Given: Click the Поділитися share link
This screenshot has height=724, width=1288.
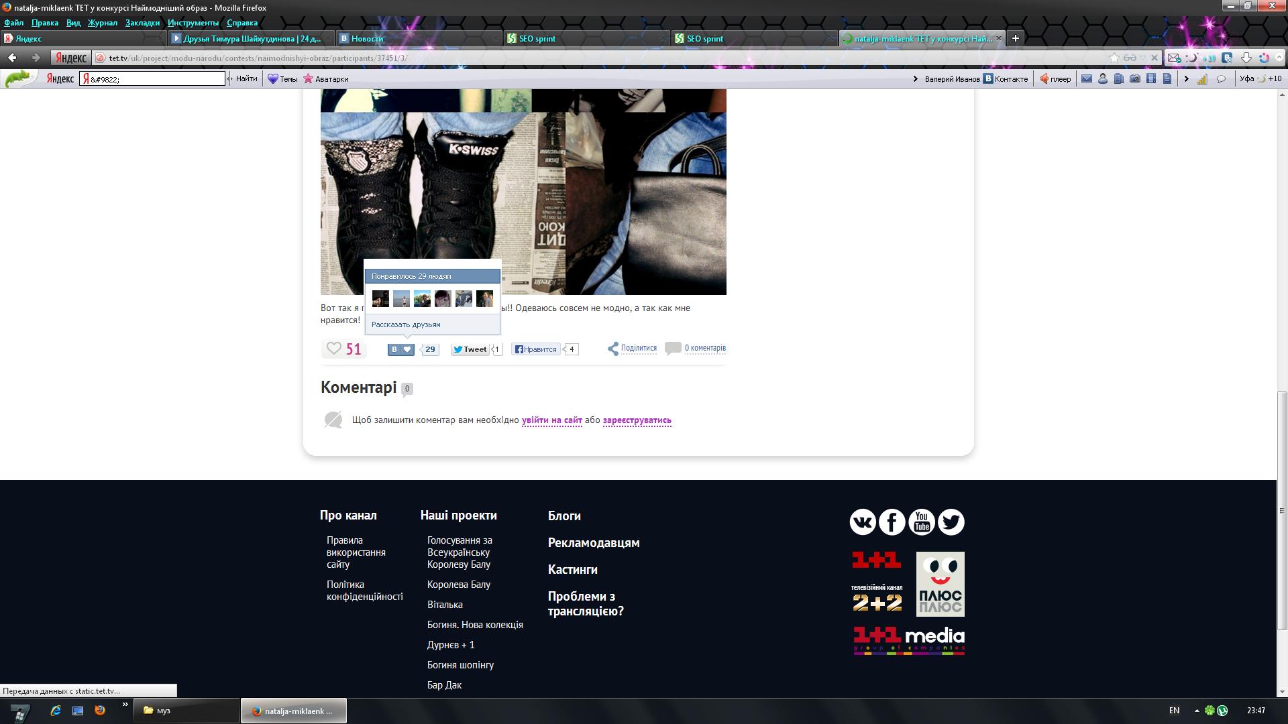Looking at the screenshot, I should point(638,348).
